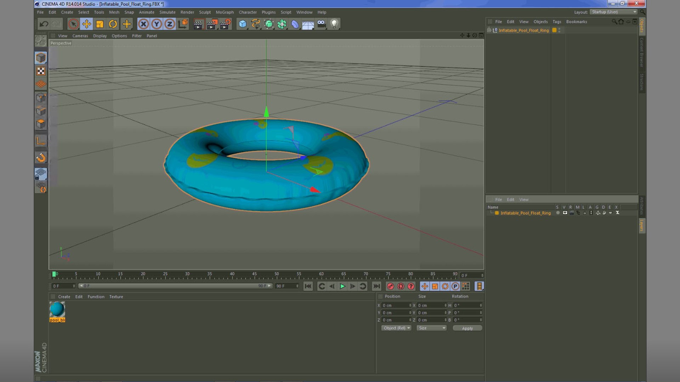Open the viewport Cameras menu
680x382 pixels.
[x=80, y=36]
